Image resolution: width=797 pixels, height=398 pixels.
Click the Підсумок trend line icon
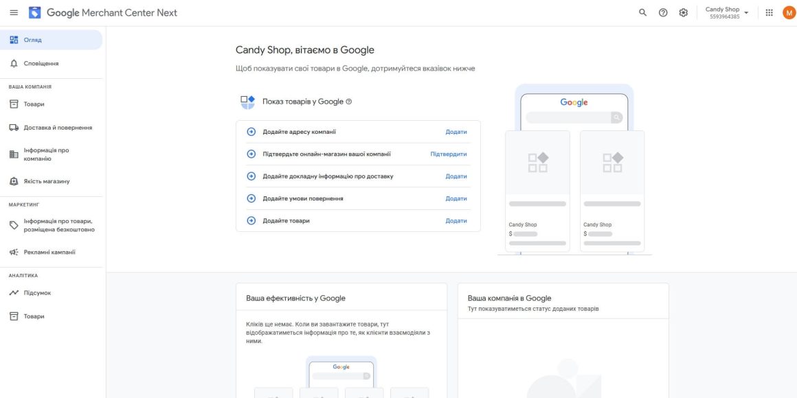pos(14,293)
